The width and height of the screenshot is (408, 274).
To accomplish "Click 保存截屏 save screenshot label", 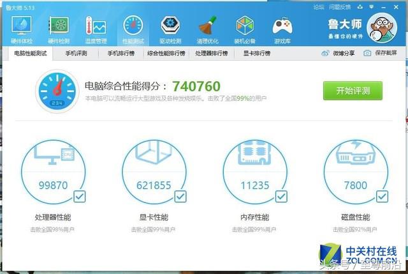I will (386, 53).
